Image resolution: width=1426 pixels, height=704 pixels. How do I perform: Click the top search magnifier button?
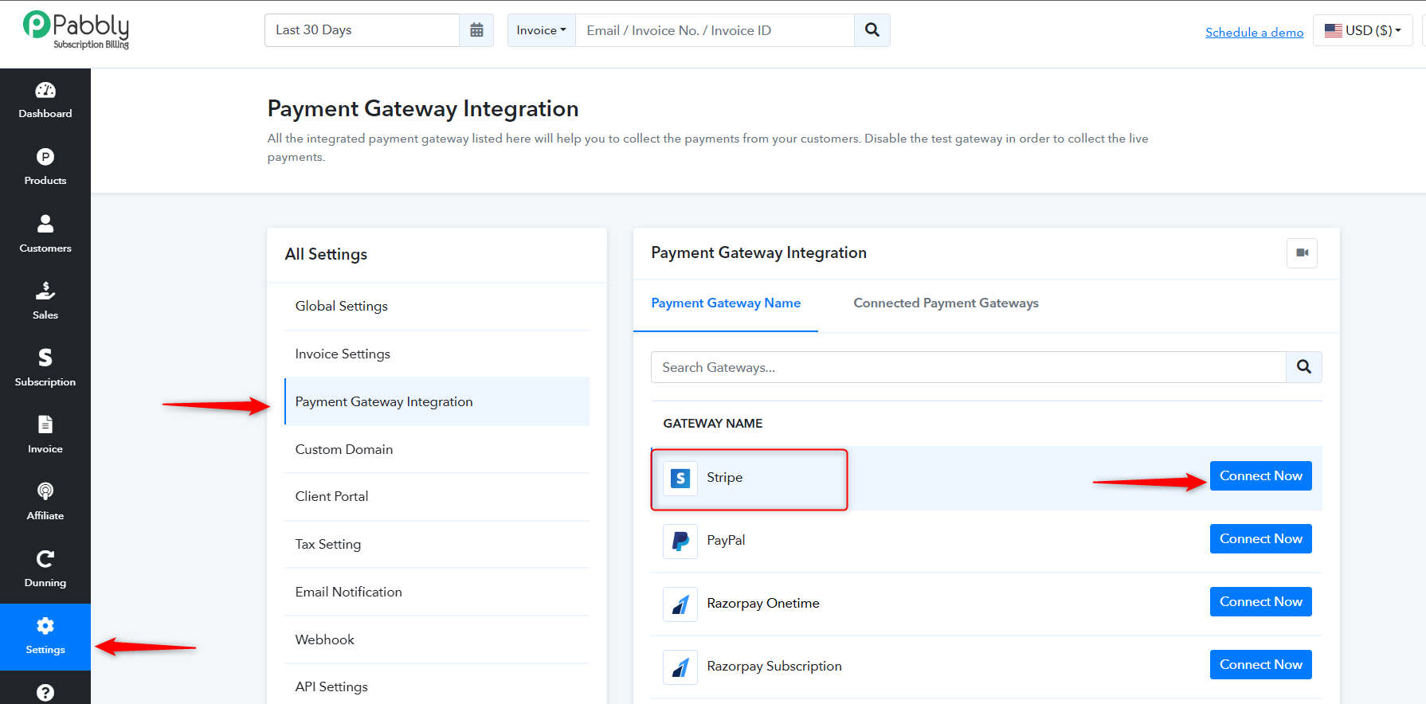pos(872,30)
